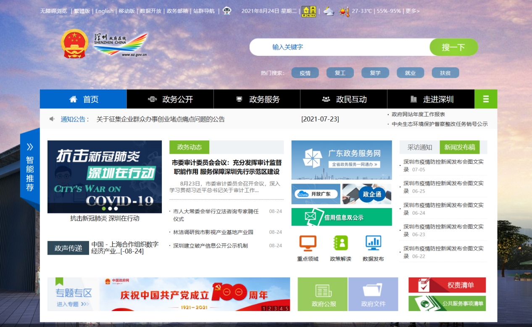
Task: Switch to the 政务公开 navigation tab
Action: 170,99
